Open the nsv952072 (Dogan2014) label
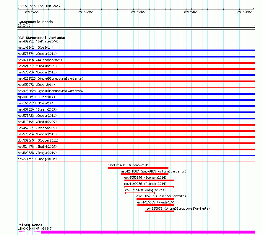The width and height of the screenshot is (263, 235). (36, 85)
